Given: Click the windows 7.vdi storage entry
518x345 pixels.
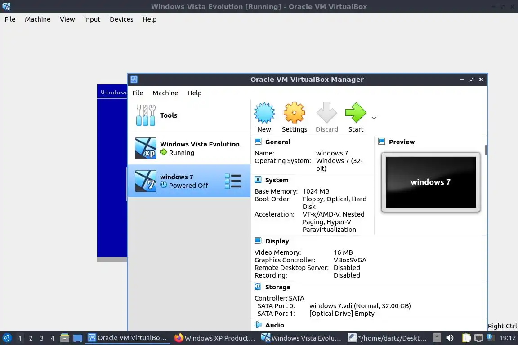Looking at the screenshot, I should pos(360,306).
